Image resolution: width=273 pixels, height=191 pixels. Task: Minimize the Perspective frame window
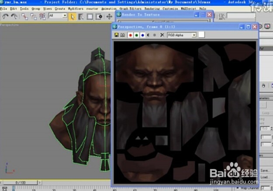242,27
